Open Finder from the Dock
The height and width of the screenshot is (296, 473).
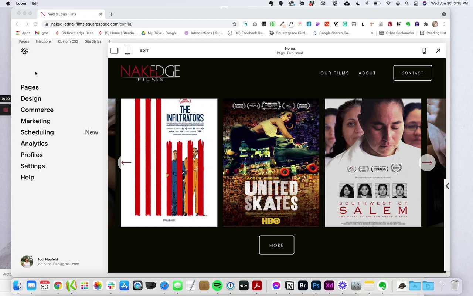(x=18, y=286)
